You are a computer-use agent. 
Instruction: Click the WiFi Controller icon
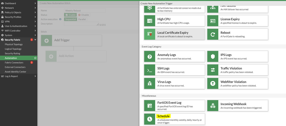coord(2,31)
